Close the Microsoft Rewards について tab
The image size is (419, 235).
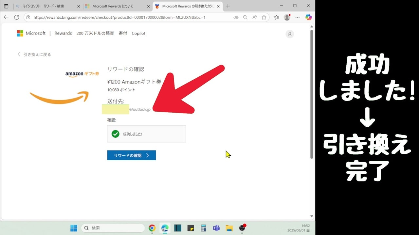pyautogui.click(x=148, y=6)
